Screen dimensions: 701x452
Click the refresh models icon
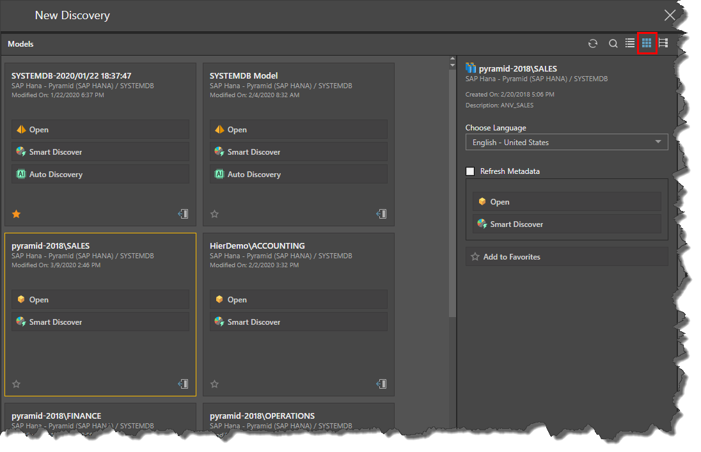pos(593,43)
